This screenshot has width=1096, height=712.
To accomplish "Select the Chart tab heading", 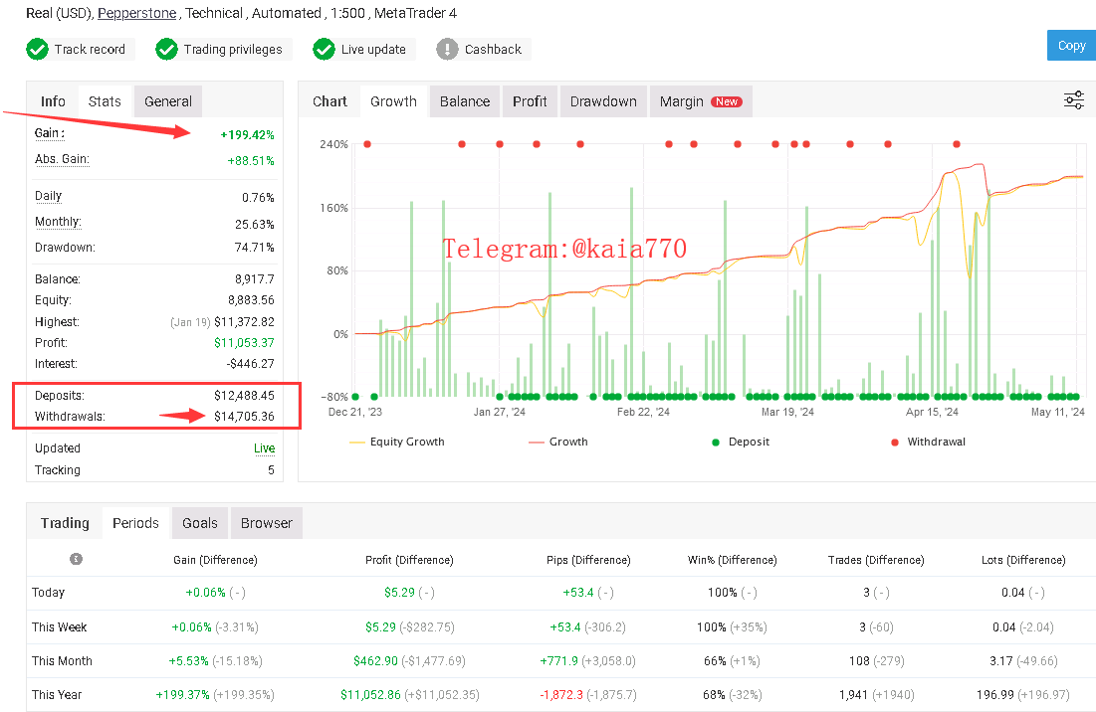I will click(x=329, y=101).
